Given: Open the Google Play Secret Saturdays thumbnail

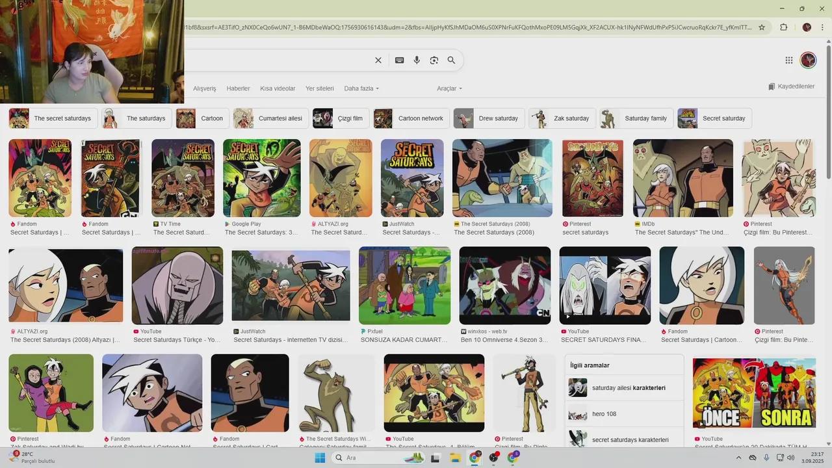Looking at the screenshot, I should pyautogui.click(x=261, y=178).
